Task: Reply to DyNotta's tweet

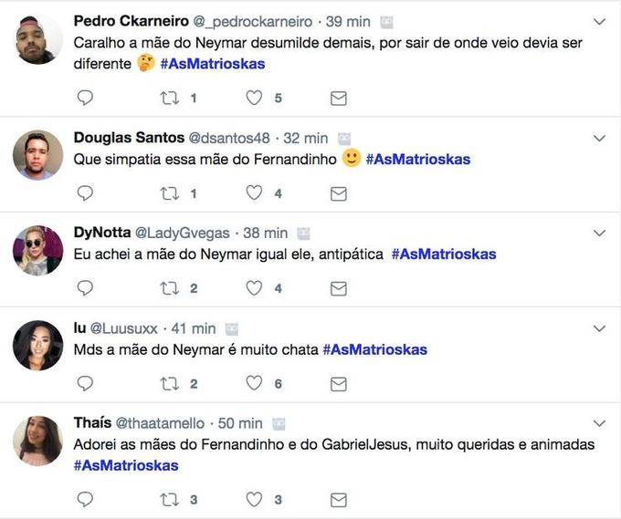Action: [85, 288]
